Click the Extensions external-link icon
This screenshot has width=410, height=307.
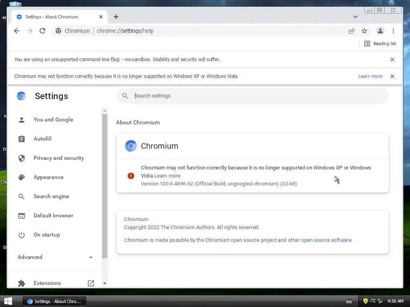coord(91,283)
